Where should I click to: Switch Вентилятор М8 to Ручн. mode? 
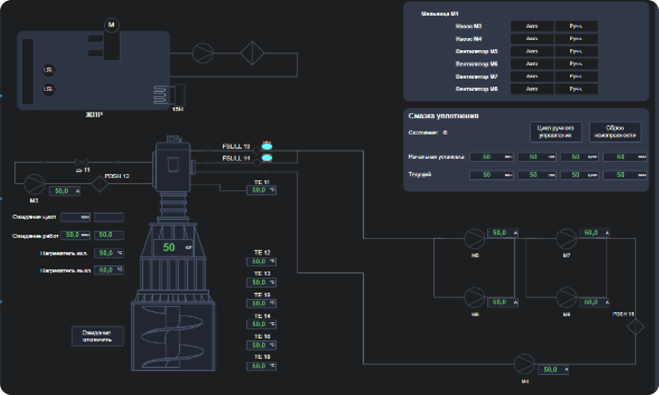576,89
